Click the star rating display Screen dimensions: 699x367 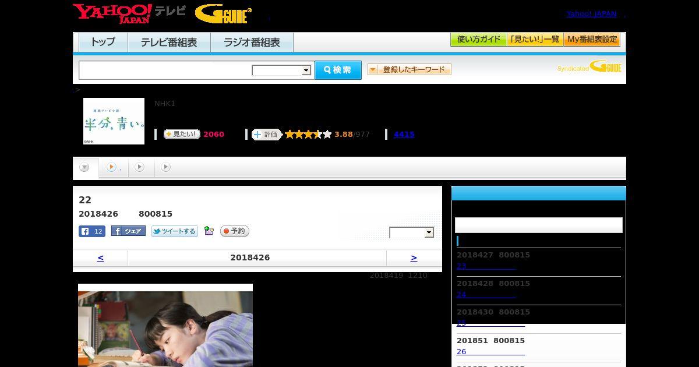pos(308,135)
